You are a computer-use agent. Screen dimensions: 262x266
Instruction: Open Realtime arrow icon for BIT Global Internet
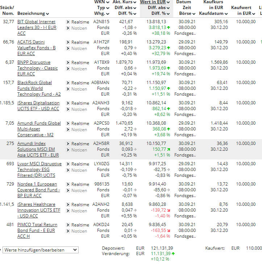pyautogui.click(x=68, y=22)
